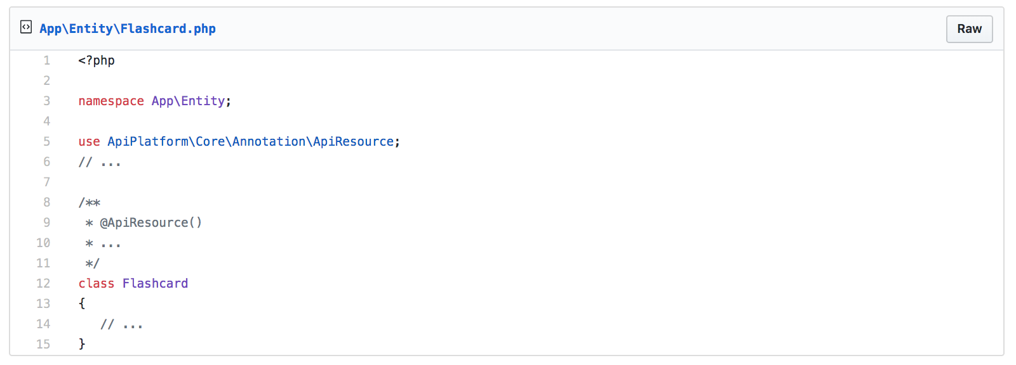Select line number 15
The image size is (1016, 365).
43,345
